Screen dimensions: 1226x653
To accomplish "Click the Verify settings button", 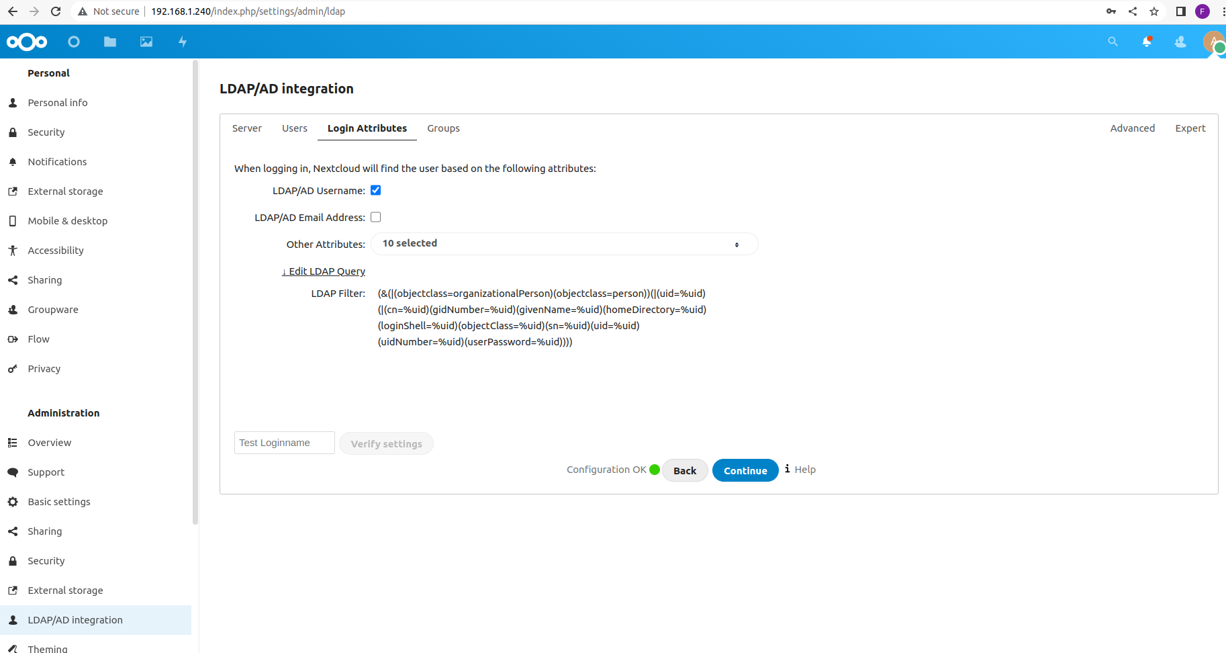I will pos(387,443).
